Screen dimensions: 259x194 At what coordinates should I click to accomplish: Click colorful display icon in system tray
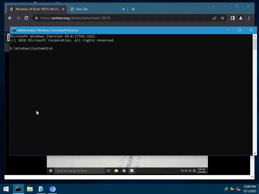point(232,189)
